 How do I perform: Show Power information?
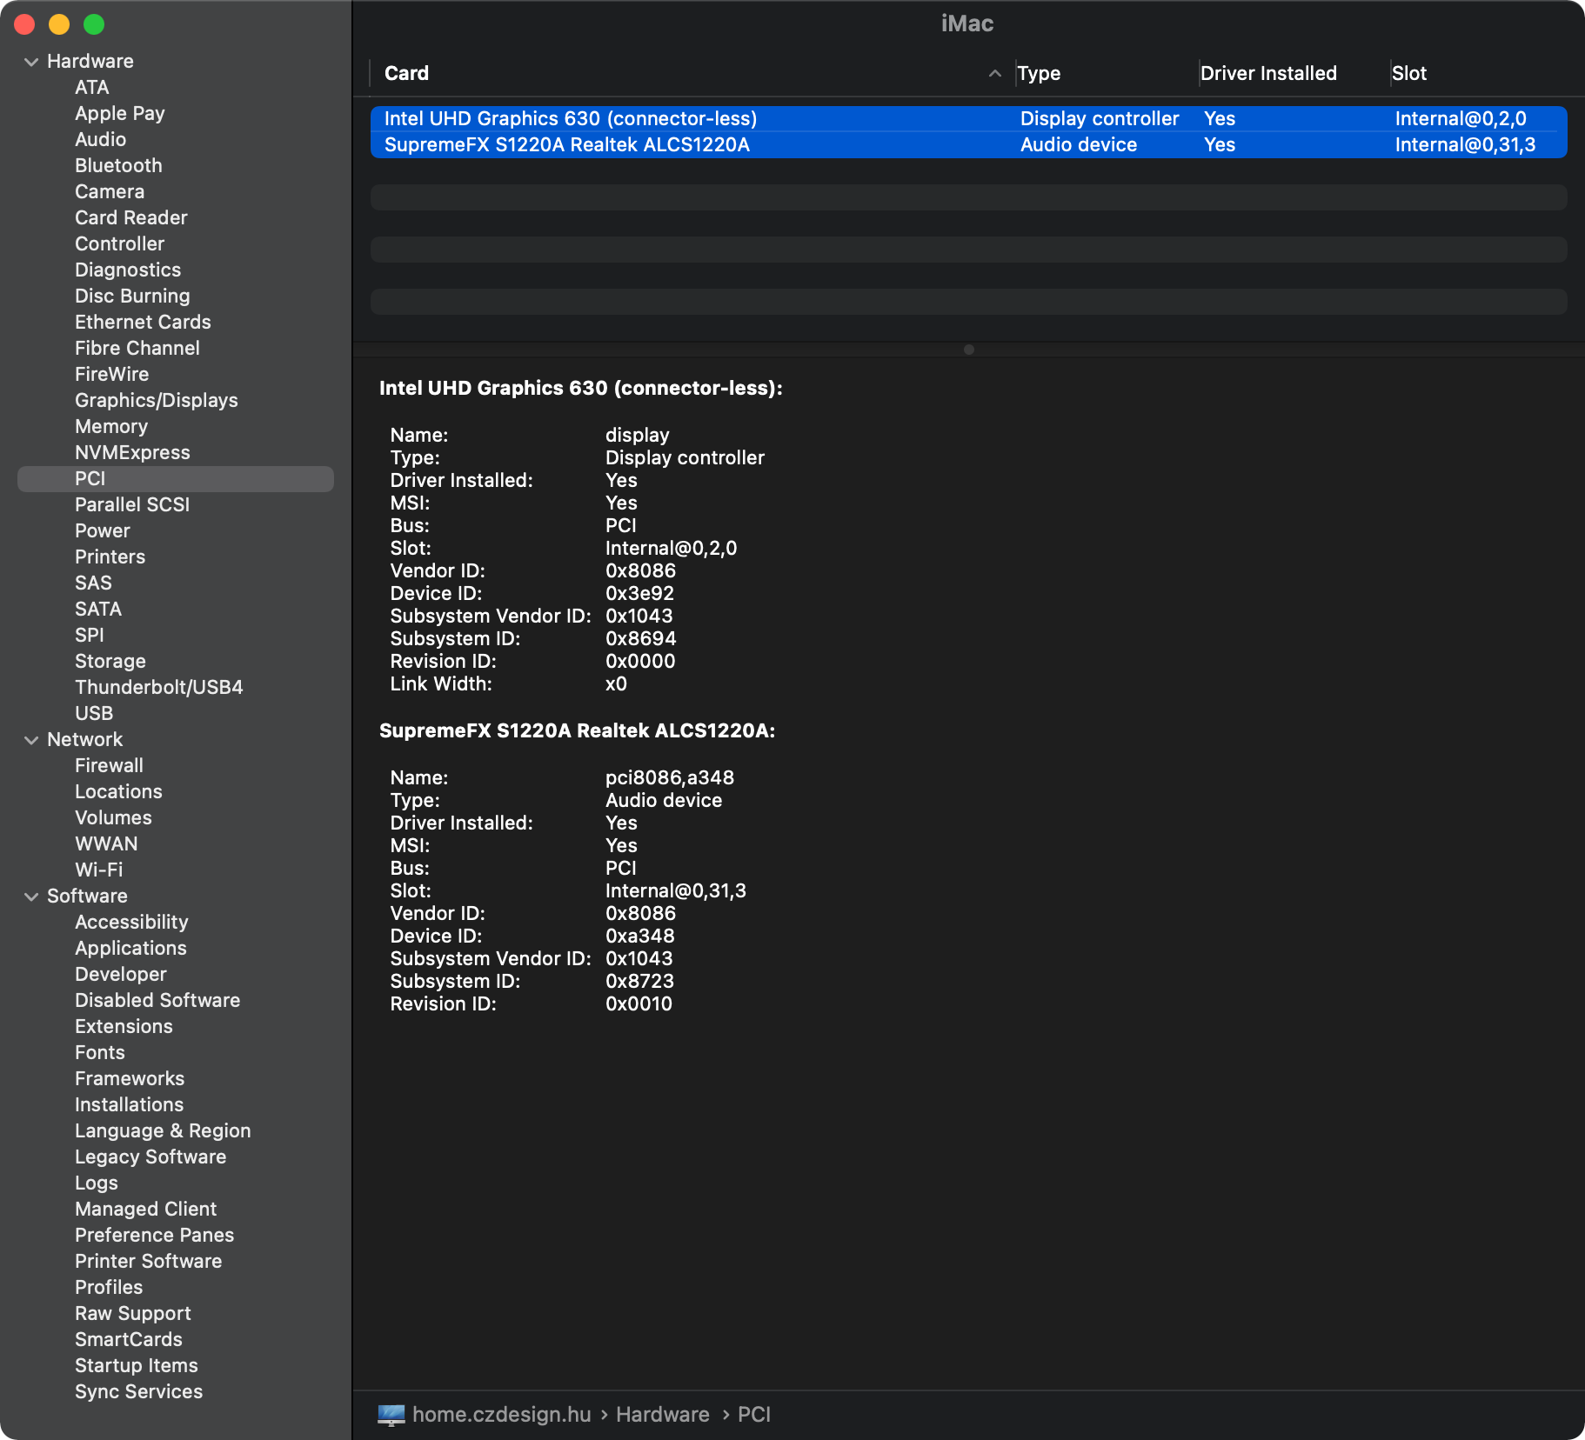coord(103,531)
